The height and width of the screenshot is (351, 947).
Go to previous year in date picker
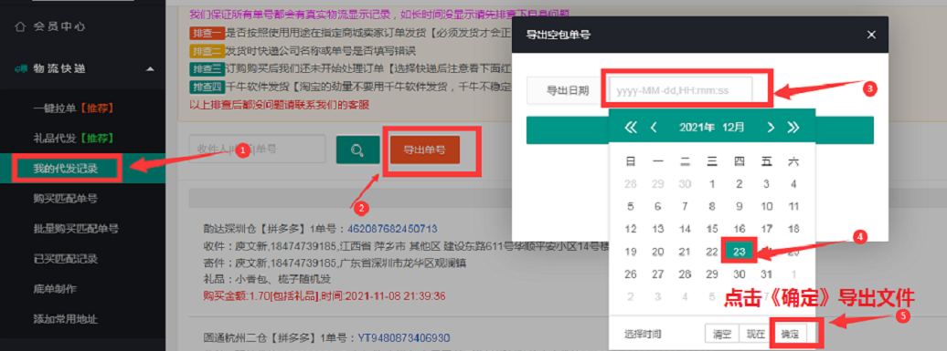(631, 127)
